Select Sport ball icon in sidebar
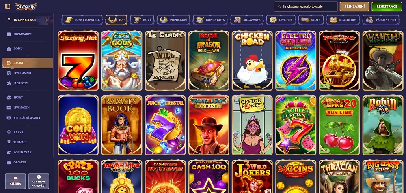The height and width of the screenshot is (193, 406). [9, 98]
